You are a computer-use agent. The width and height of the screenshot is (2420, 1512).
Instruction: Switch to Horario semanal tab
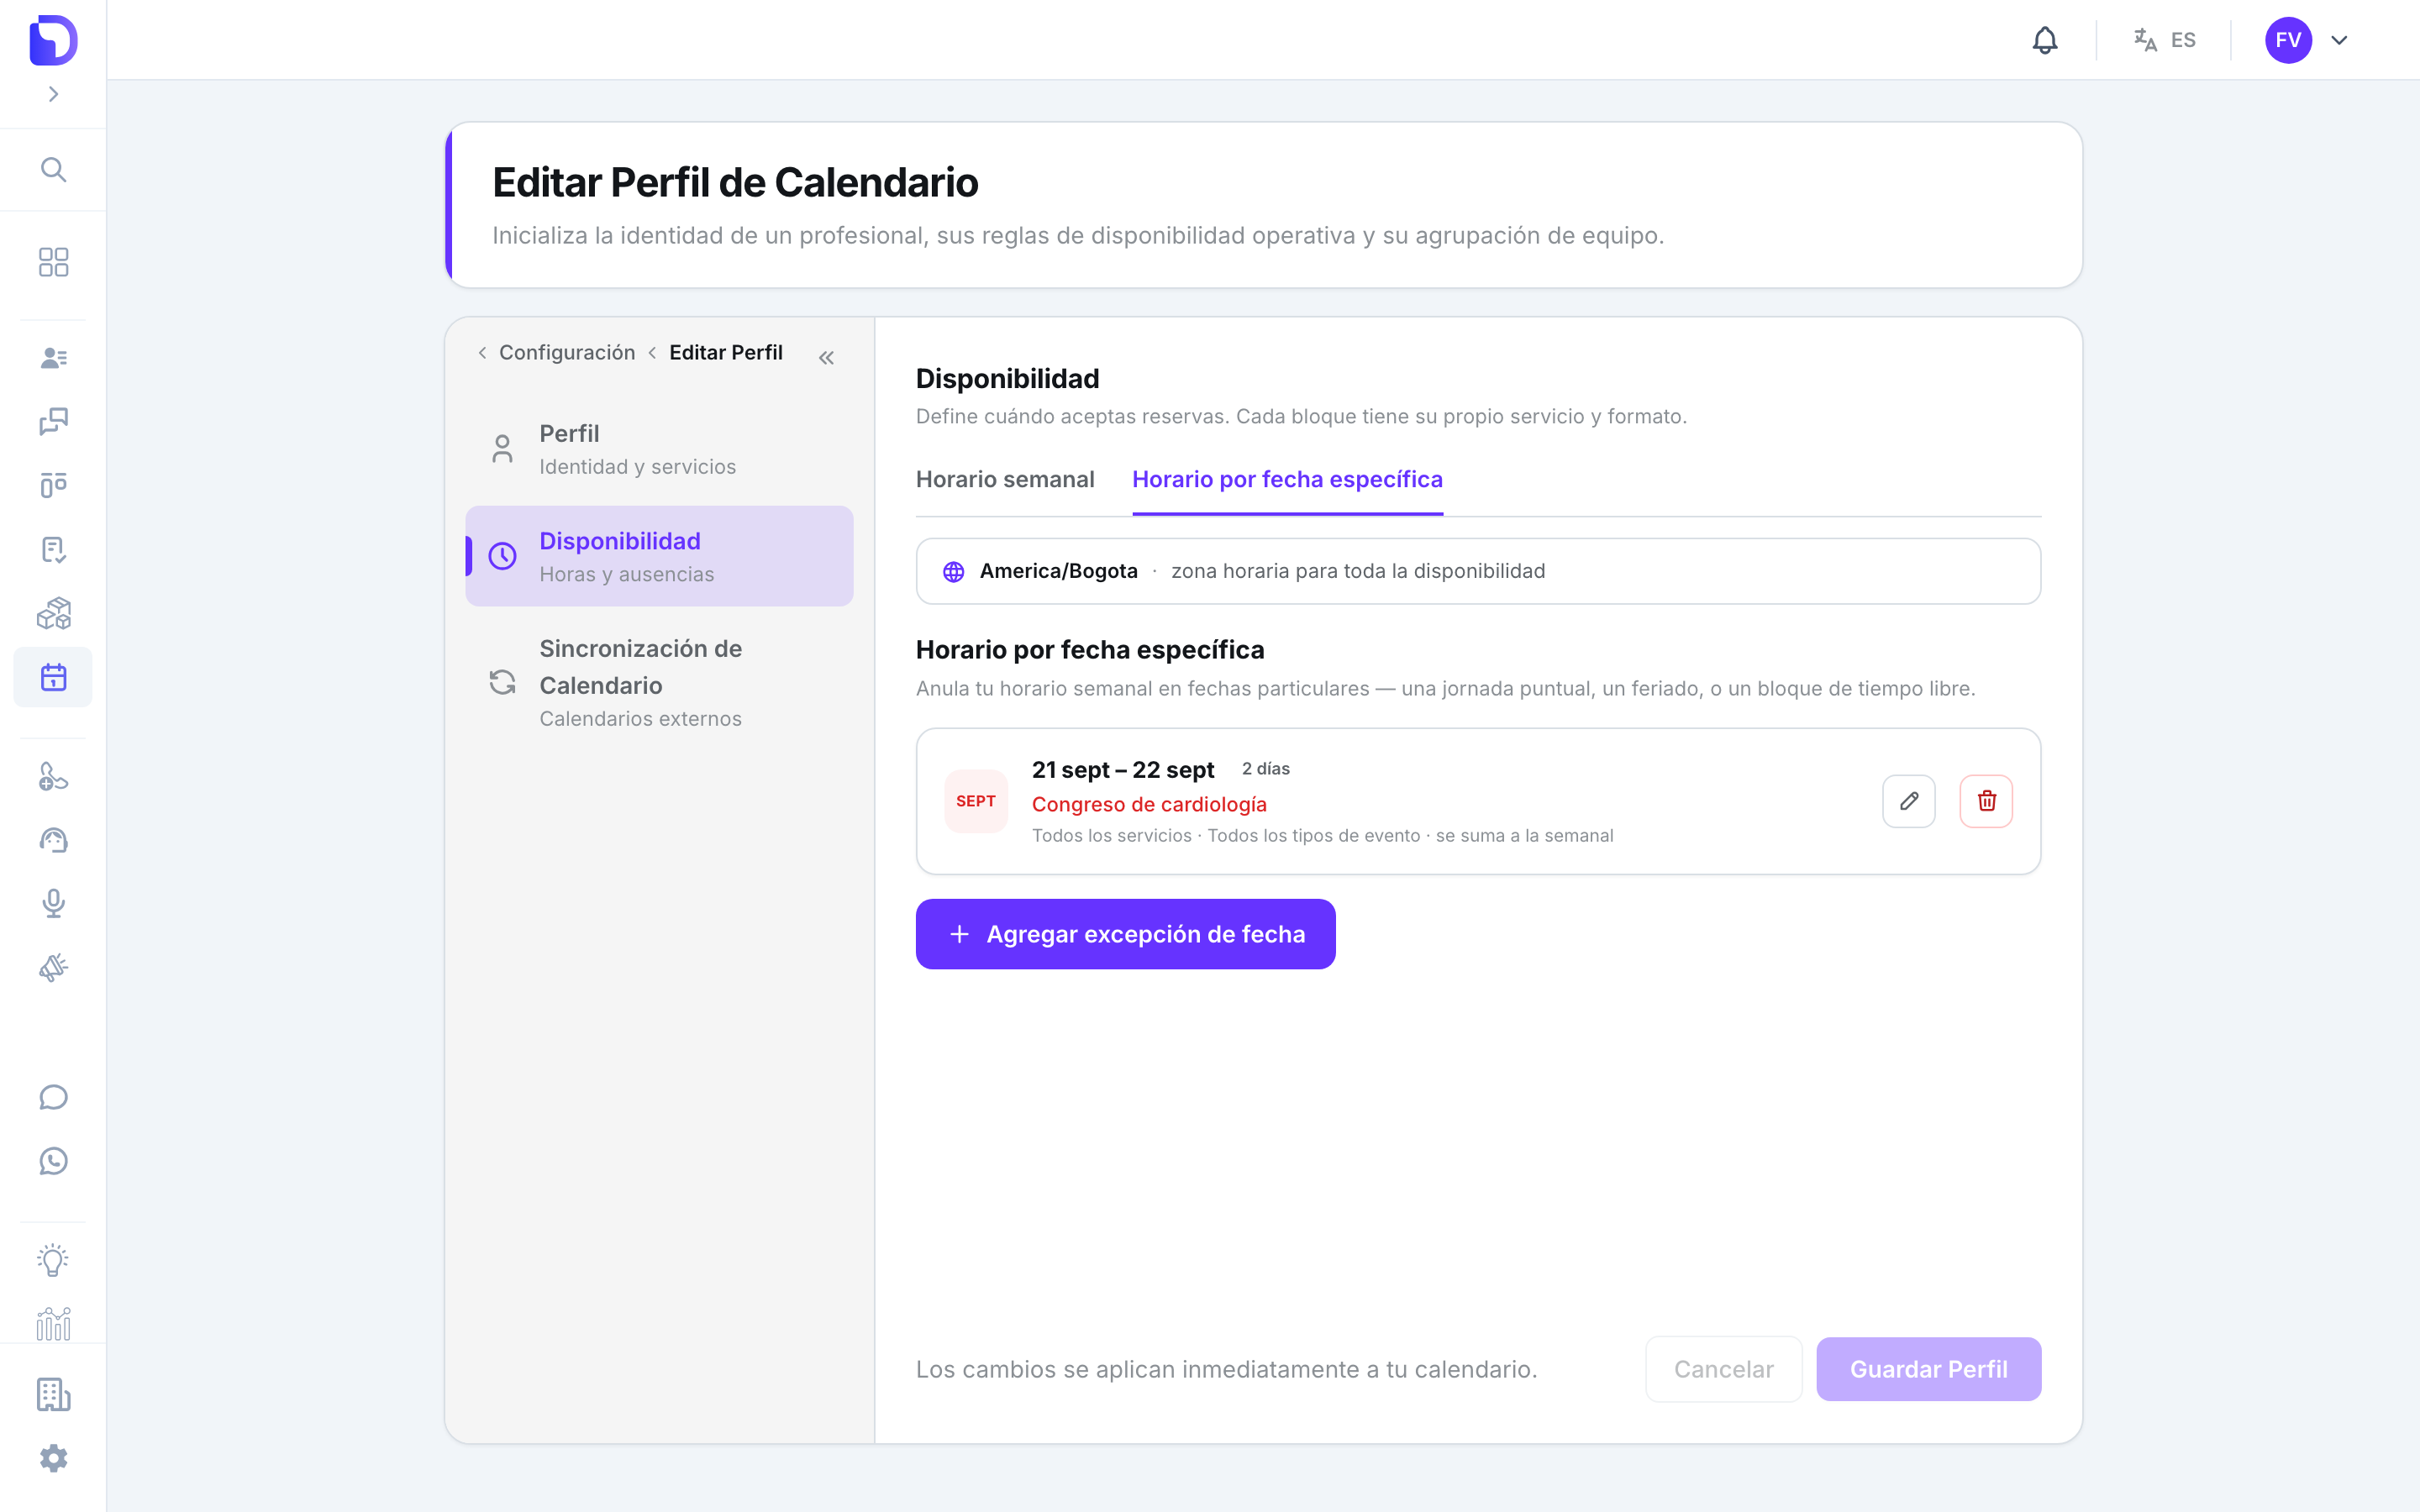point(1005,479)
